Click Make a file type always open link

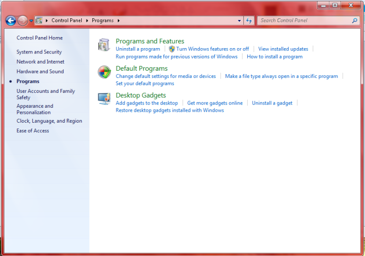[x=281, y=76]
